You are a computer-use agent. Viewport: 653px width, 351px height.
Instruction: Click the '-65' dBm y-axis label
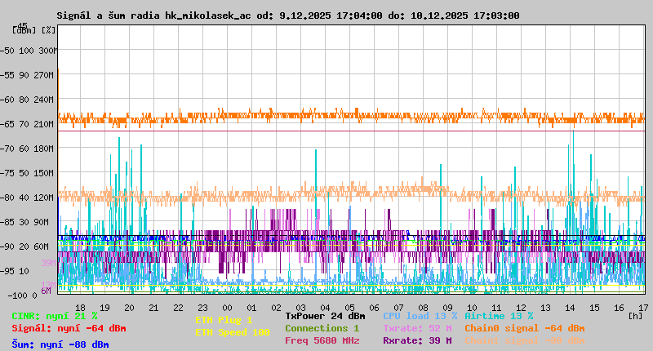7,125
